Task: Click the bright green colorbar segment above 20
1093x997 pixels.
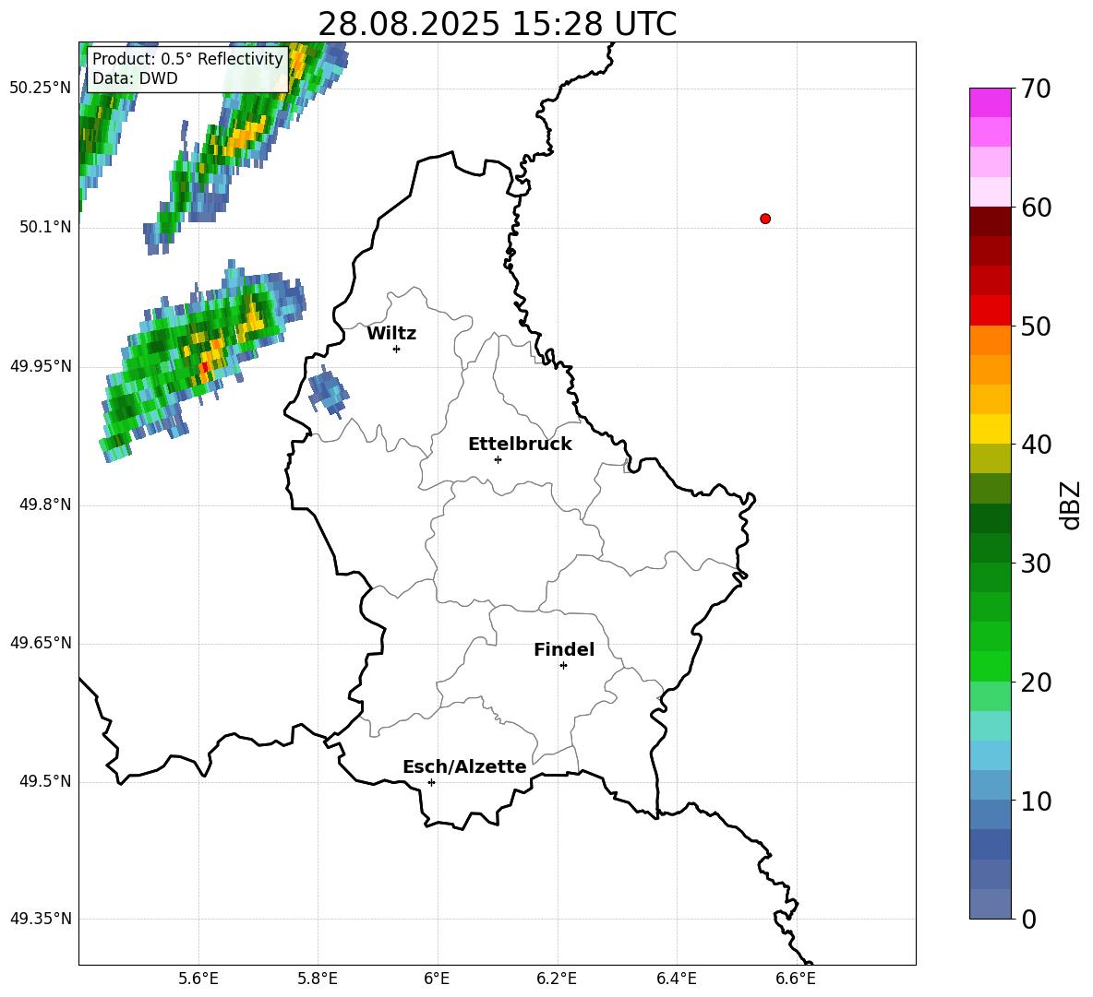Action: point(990,666)
